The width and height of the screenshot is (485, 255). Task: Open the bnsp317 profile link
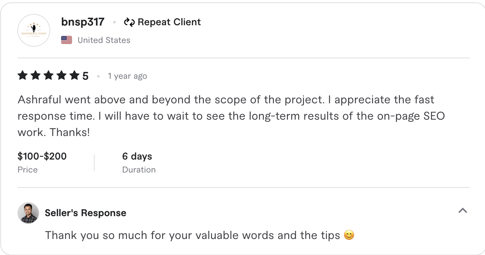[x=82, y=22]
